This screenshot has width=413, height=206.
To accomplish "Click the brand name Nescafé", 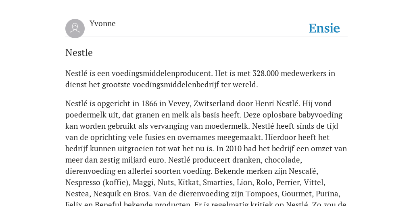I will click(303, 171).
